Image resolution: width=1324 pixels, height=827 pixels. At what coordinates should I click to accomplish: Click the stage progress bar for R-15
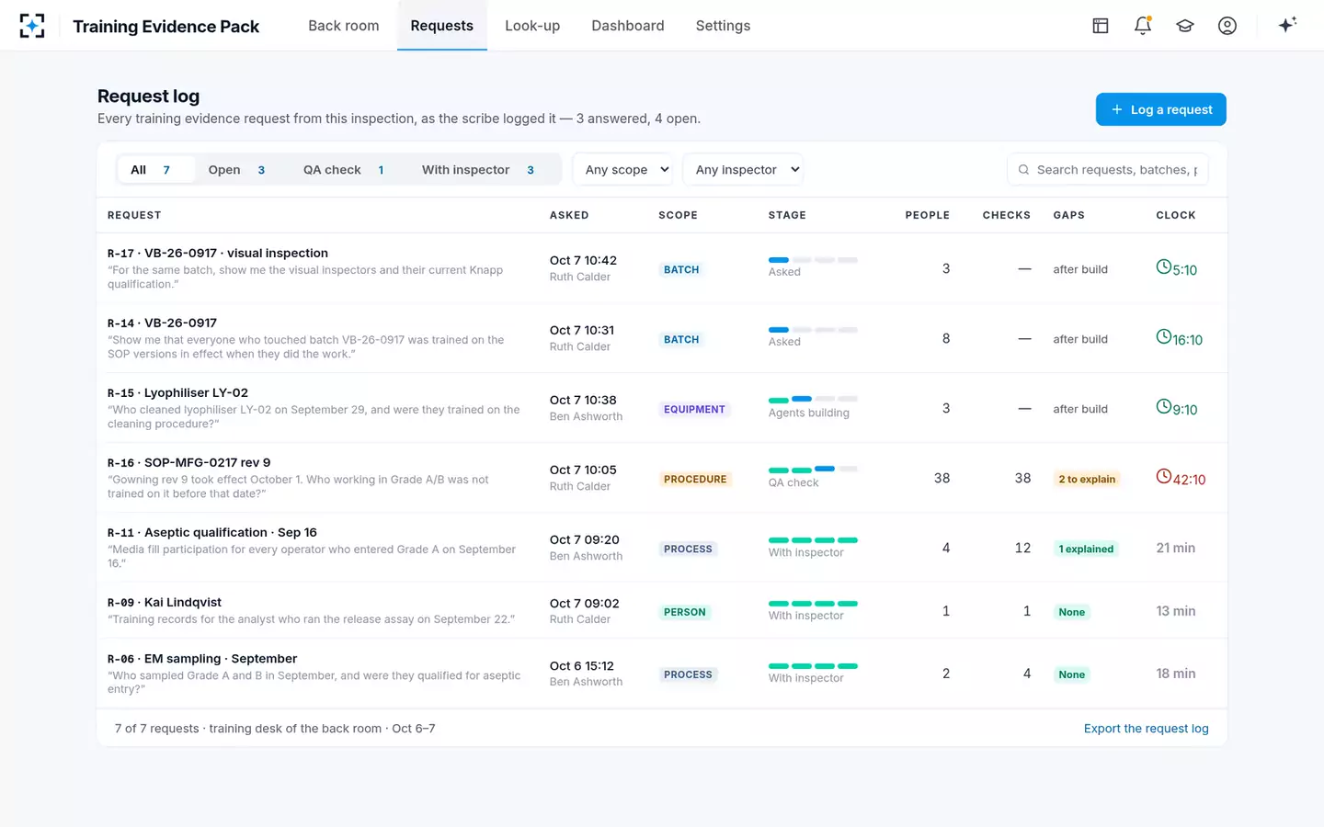tap(813, 400)
